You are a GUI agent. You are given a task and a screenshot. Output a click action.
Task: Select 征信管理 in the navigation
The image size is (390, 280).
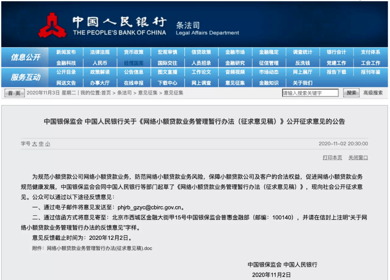click(x=269, y=63)
